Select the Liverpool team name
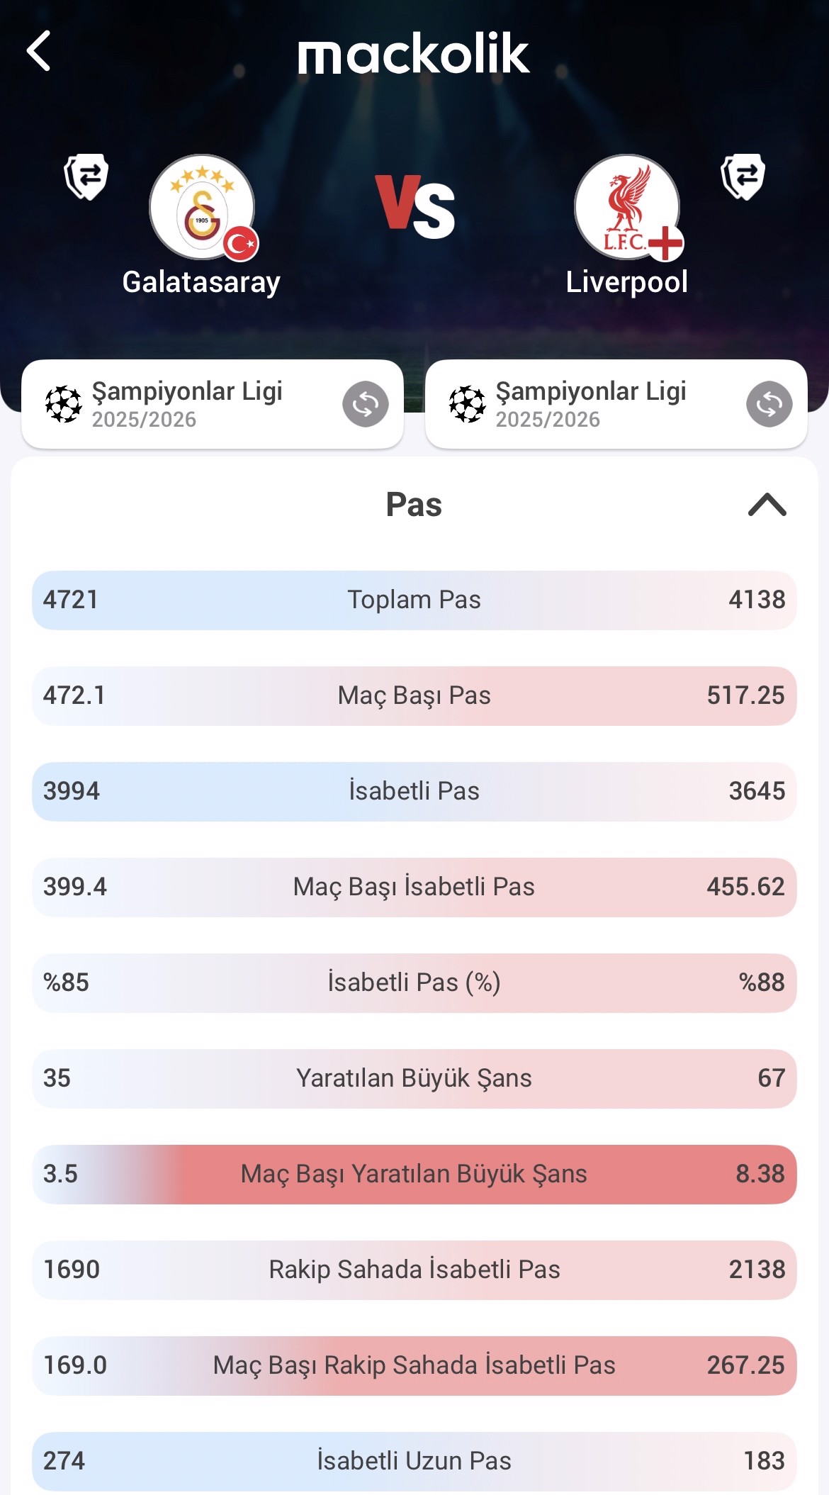 tap(626, 282)
